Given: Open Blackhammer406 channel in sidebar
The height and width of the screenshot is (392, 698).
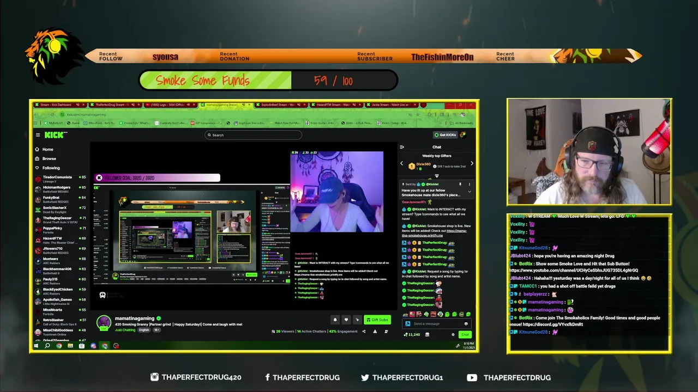Looking at the screenshot, I should (x=60, y=271).
